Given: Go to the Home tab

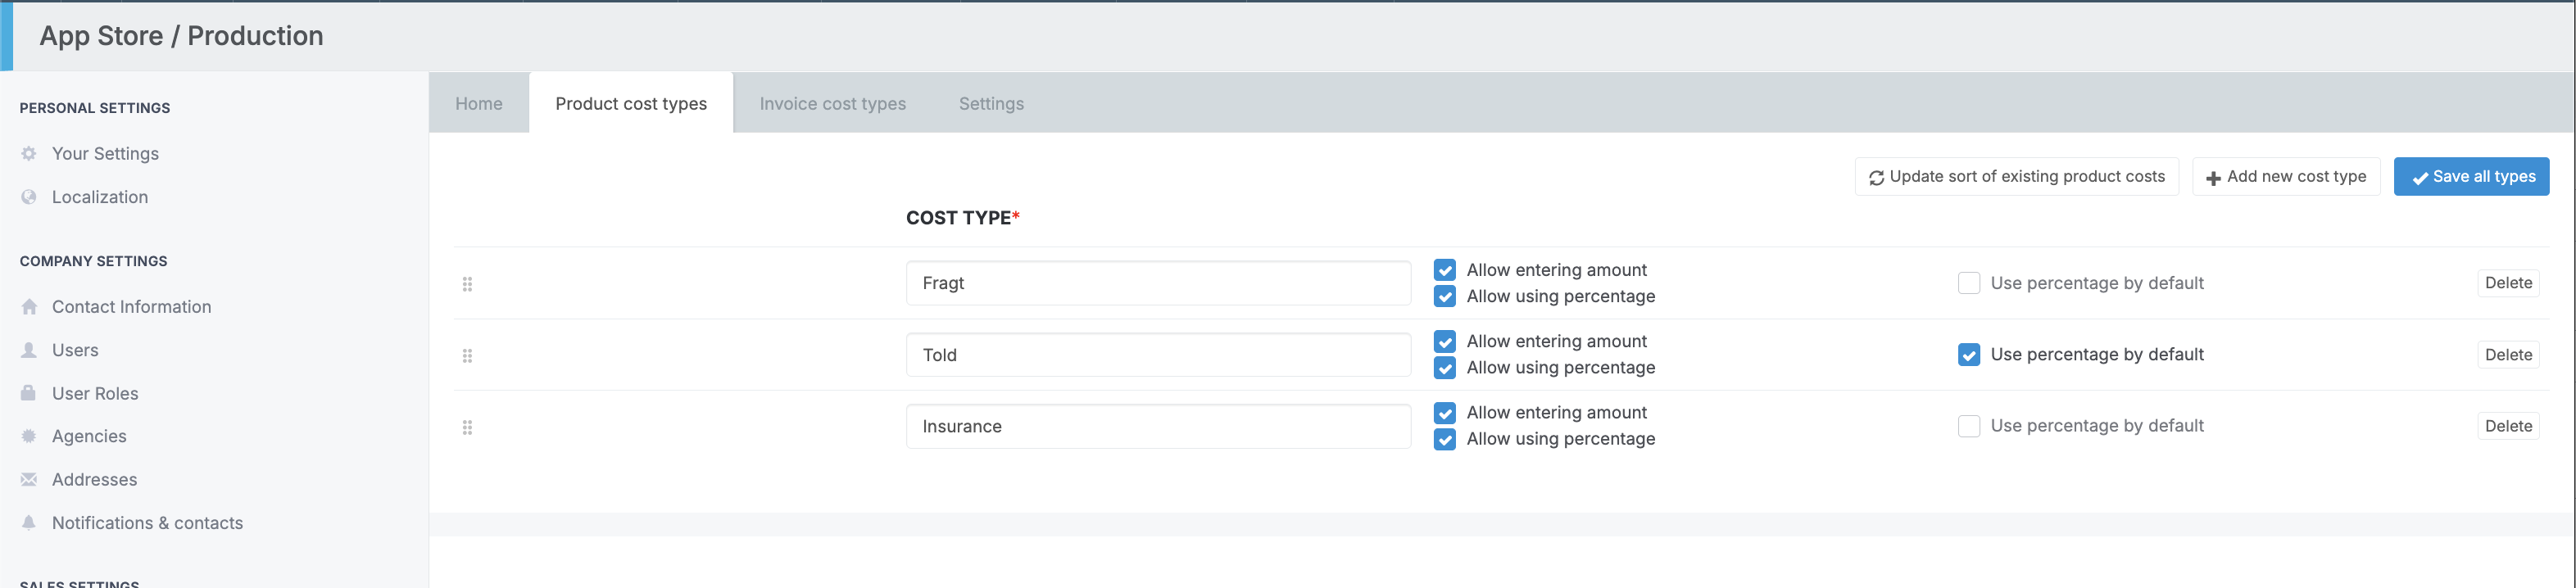Looking at the screenshot, I should click(x=478, y=104).
